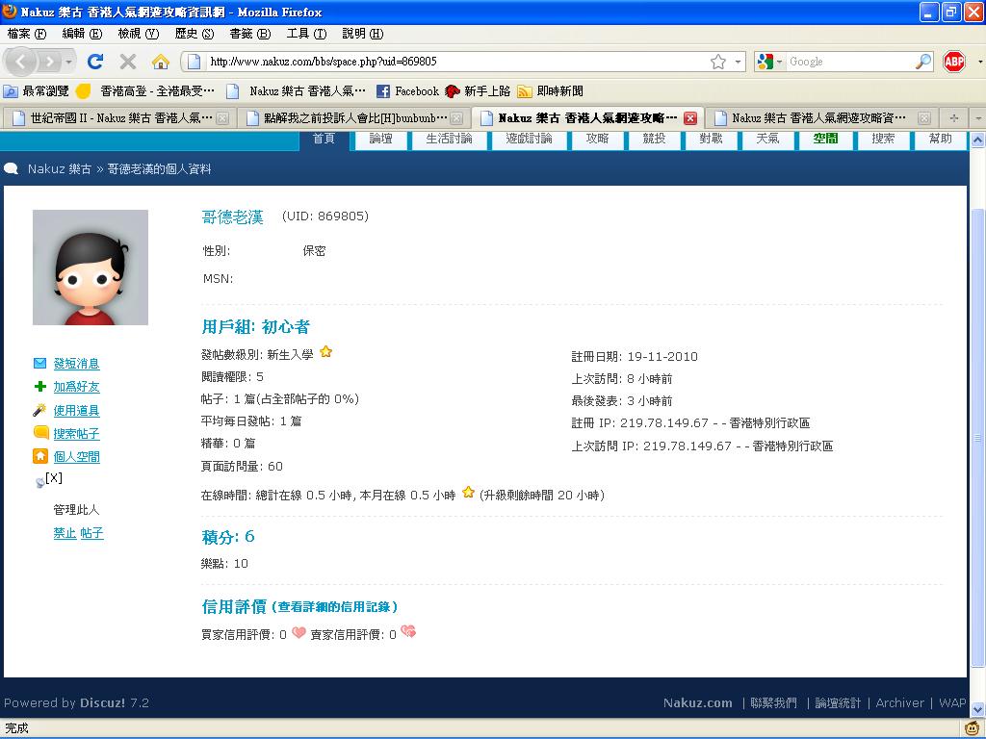Click the Firefox reload button
Viewport: 986px width, 739px height.
[x=94, y=62]
